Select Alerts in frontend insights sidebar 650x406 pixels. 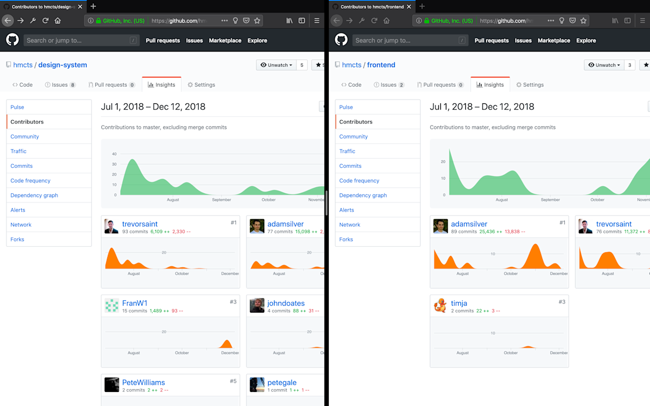coord(378,209)
